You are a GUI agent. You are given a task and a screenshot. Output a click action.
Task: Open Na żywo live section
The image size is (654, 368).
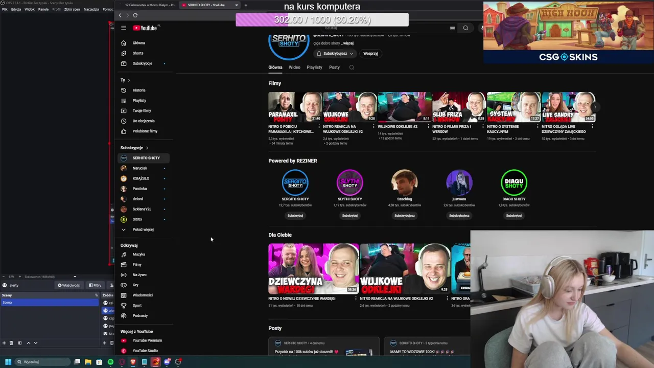(x=139, y=275)
